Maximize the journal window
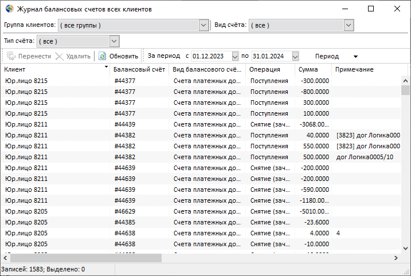The height and width of the screenshot is (276, 411). (371, 9)
